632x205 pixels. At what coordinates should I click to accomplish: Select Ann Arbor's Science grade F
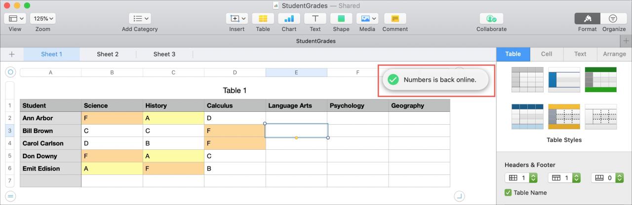[x=112, y=118]
